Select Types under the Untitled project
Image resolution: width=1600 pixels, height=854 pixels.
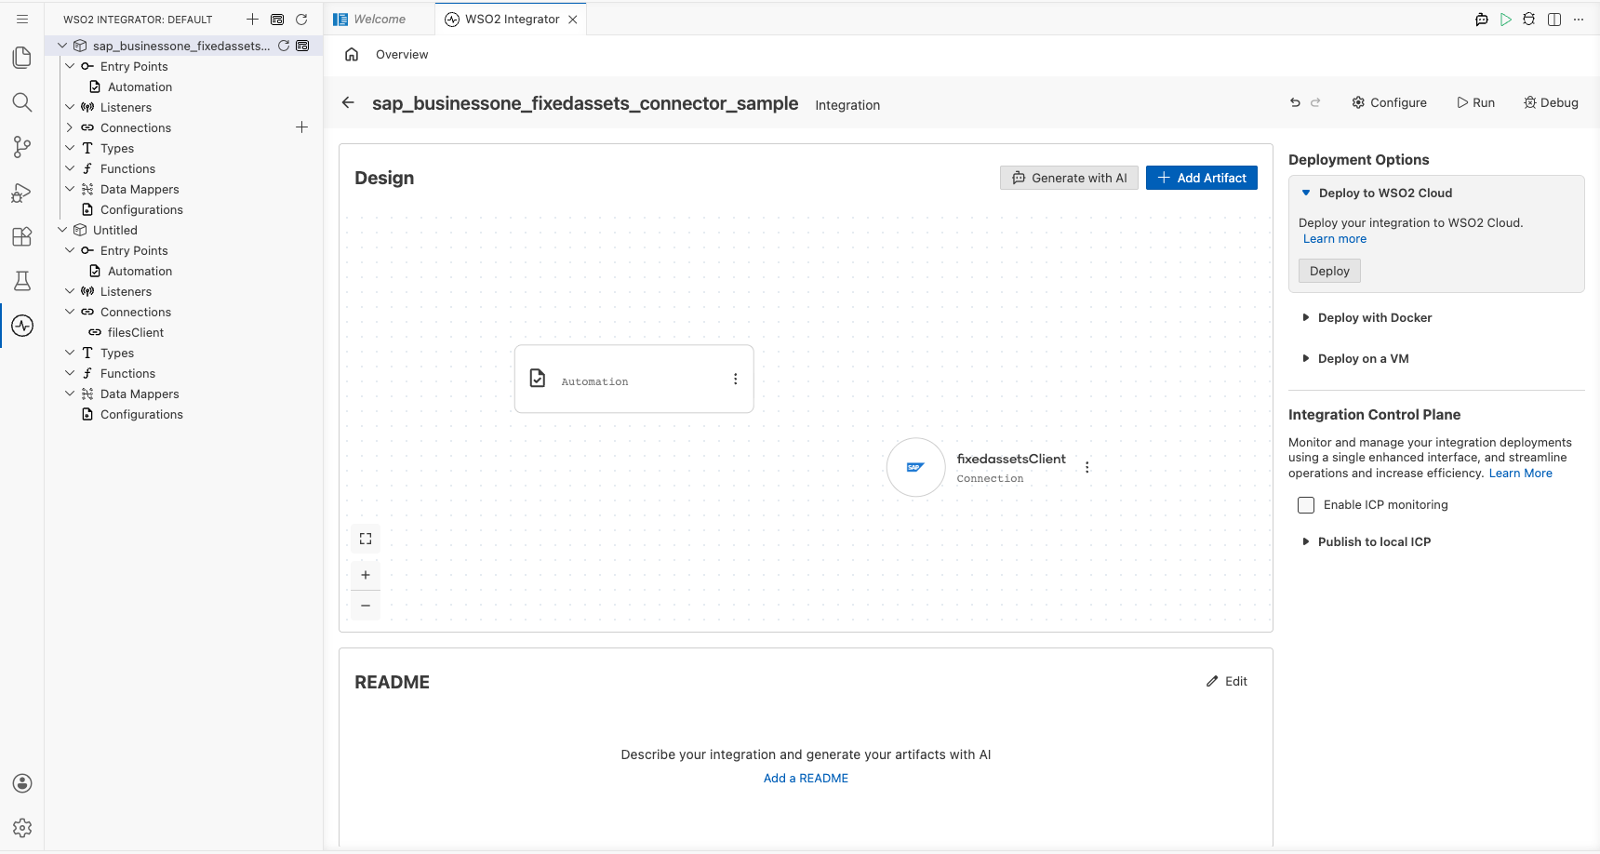pyautogui.click(x=117, y=353)
